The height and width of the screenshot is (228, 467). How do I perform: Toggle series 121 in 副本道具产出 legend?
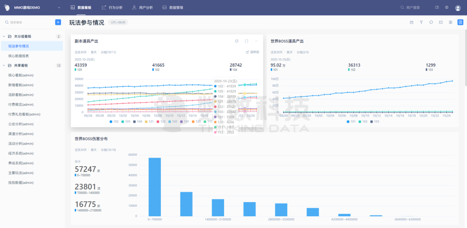149,122
